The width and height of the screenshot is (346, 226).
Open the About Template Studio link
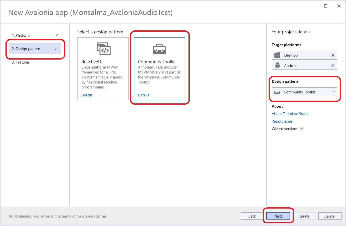tap(291, 114)
